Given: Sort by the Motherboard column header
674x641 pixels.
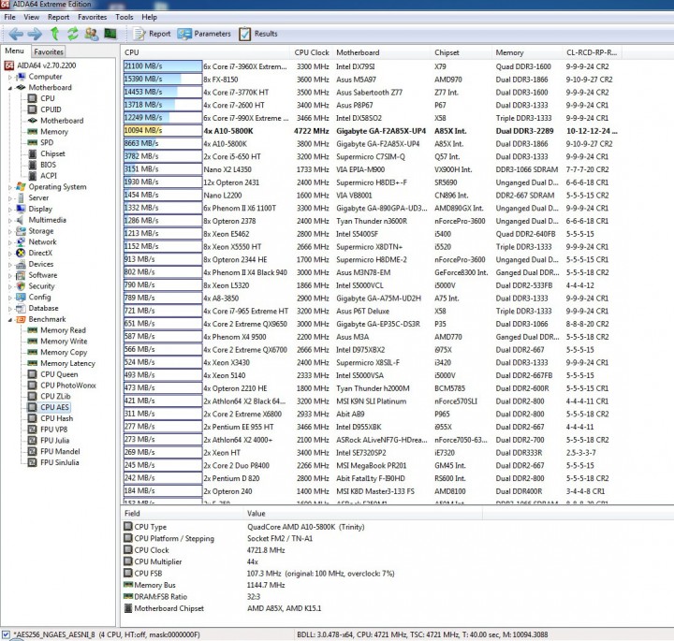Looking at the screenshot, I should (x=382, y=52).
